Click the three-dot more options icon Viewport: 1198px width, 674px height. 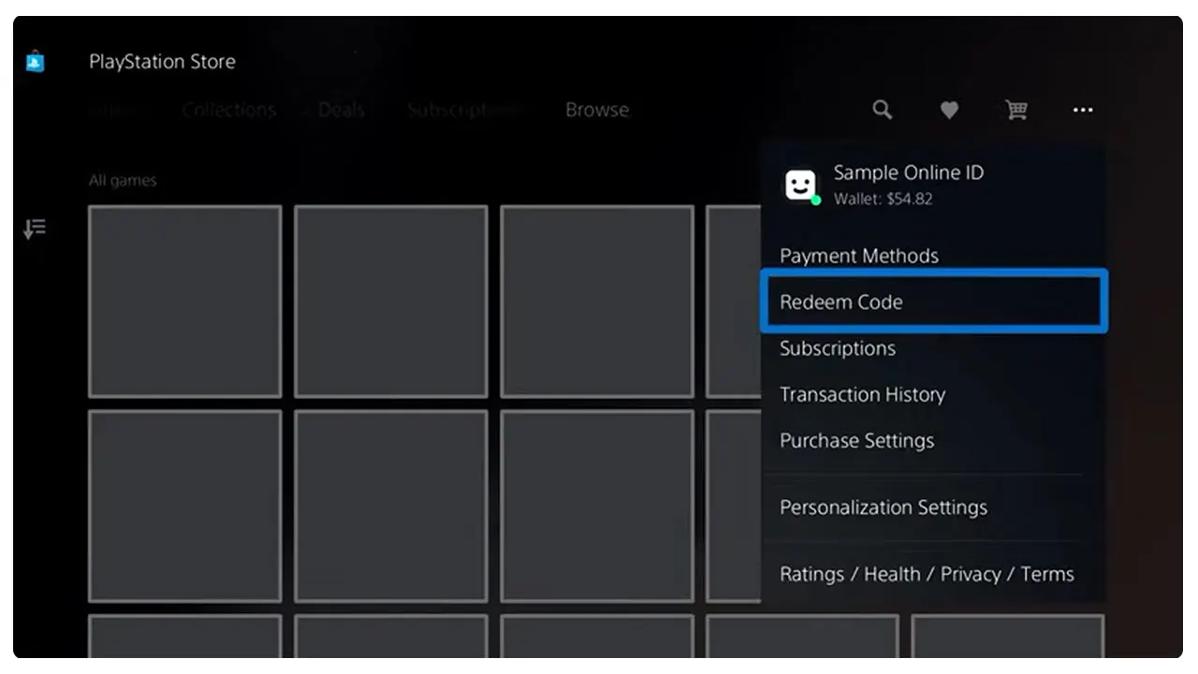[x=1083, y=110]
